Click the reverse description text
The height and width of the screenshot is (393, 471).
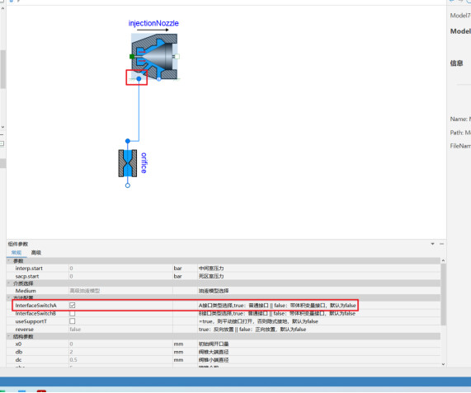point(252,329)
